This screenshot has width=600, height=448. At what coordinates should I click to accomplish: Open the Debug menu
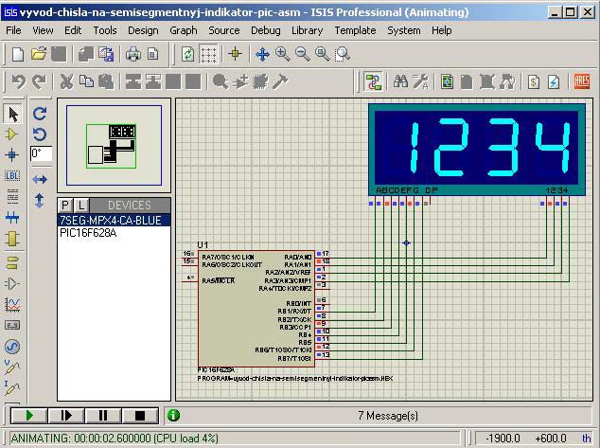(265, 30)
